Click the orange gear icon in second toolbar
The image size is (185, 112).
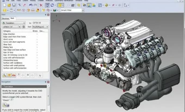click(x=28, y=10)
